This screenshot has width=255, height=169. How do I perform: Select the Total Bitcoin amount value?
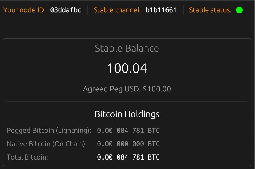(128, 157)
